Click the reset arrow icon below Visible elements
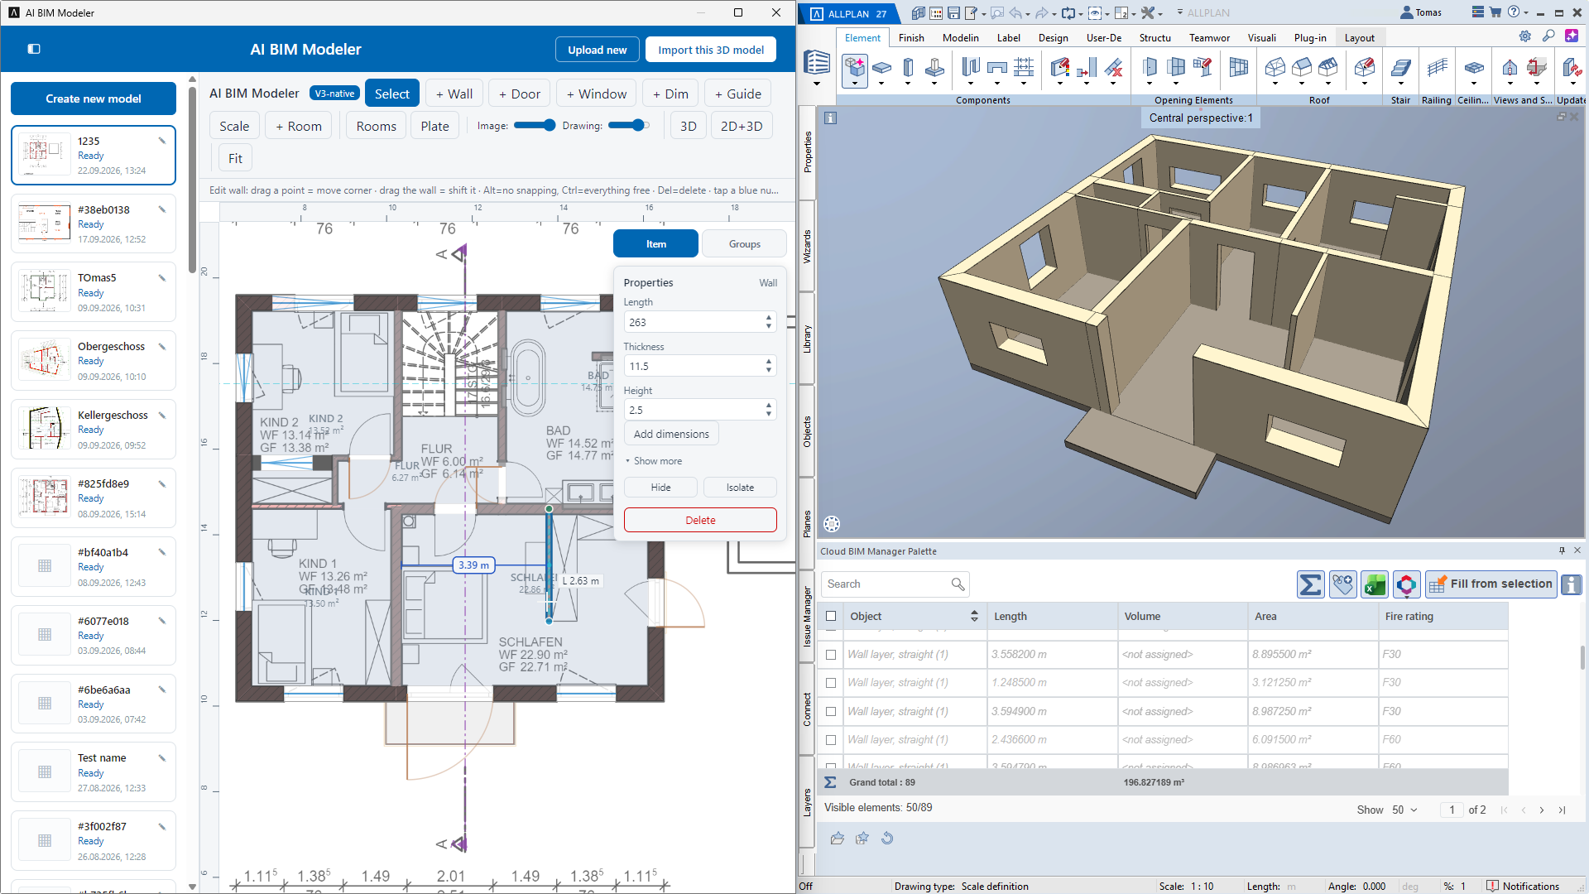This screenshot has width=1589, height=894. point(887,839)
